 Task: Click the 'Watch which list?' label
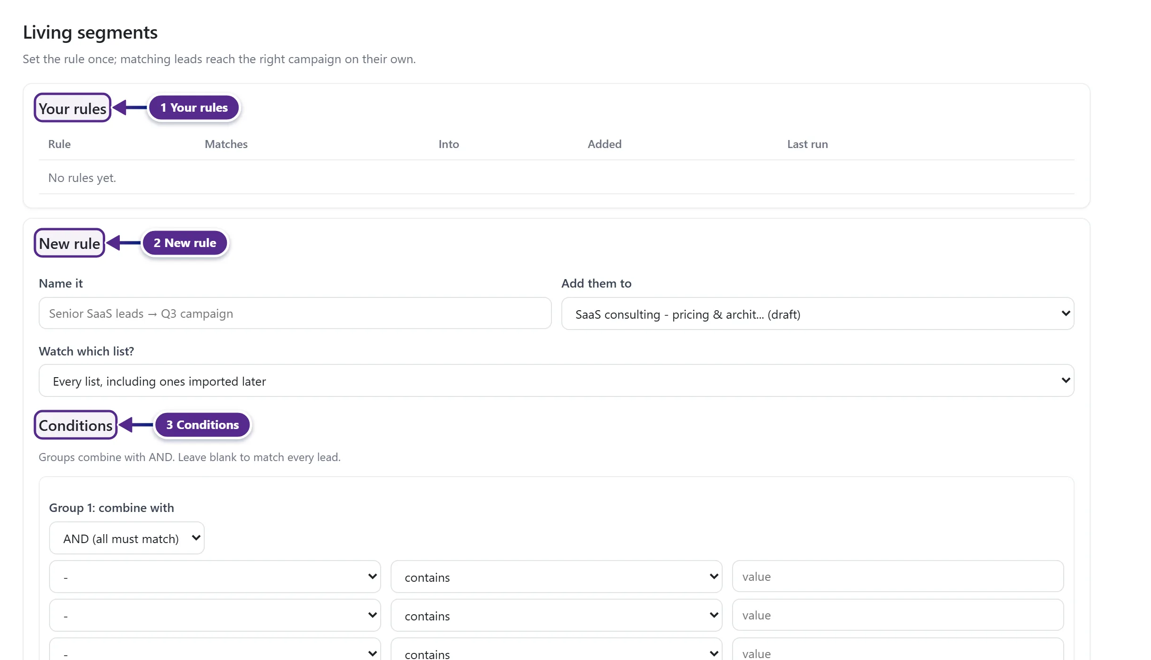click(x=86, y=351)
